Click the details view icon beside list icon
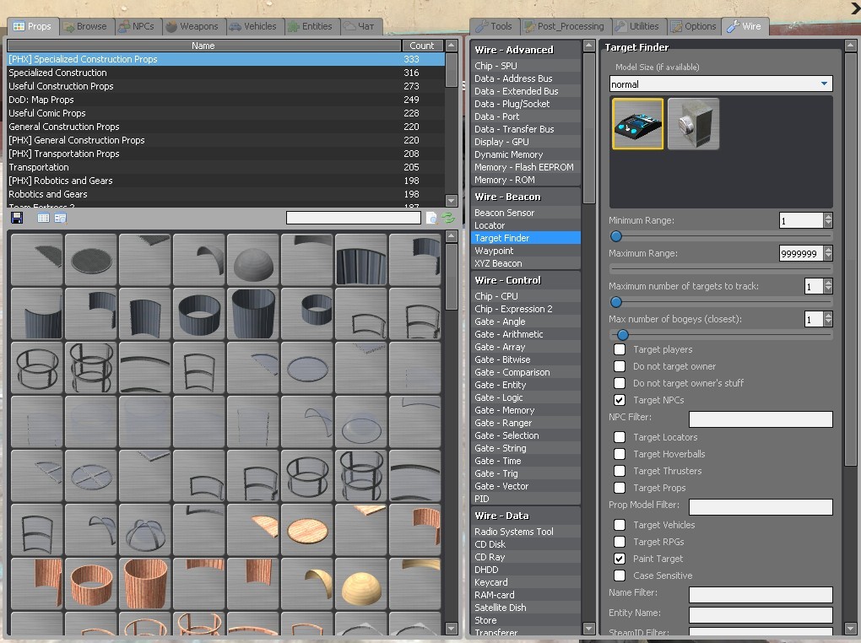The height and width of the screenshot is (643, 861). 60,218
